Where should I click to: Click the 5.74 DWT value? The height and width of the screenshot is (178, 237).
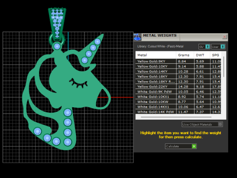(200, 97)
